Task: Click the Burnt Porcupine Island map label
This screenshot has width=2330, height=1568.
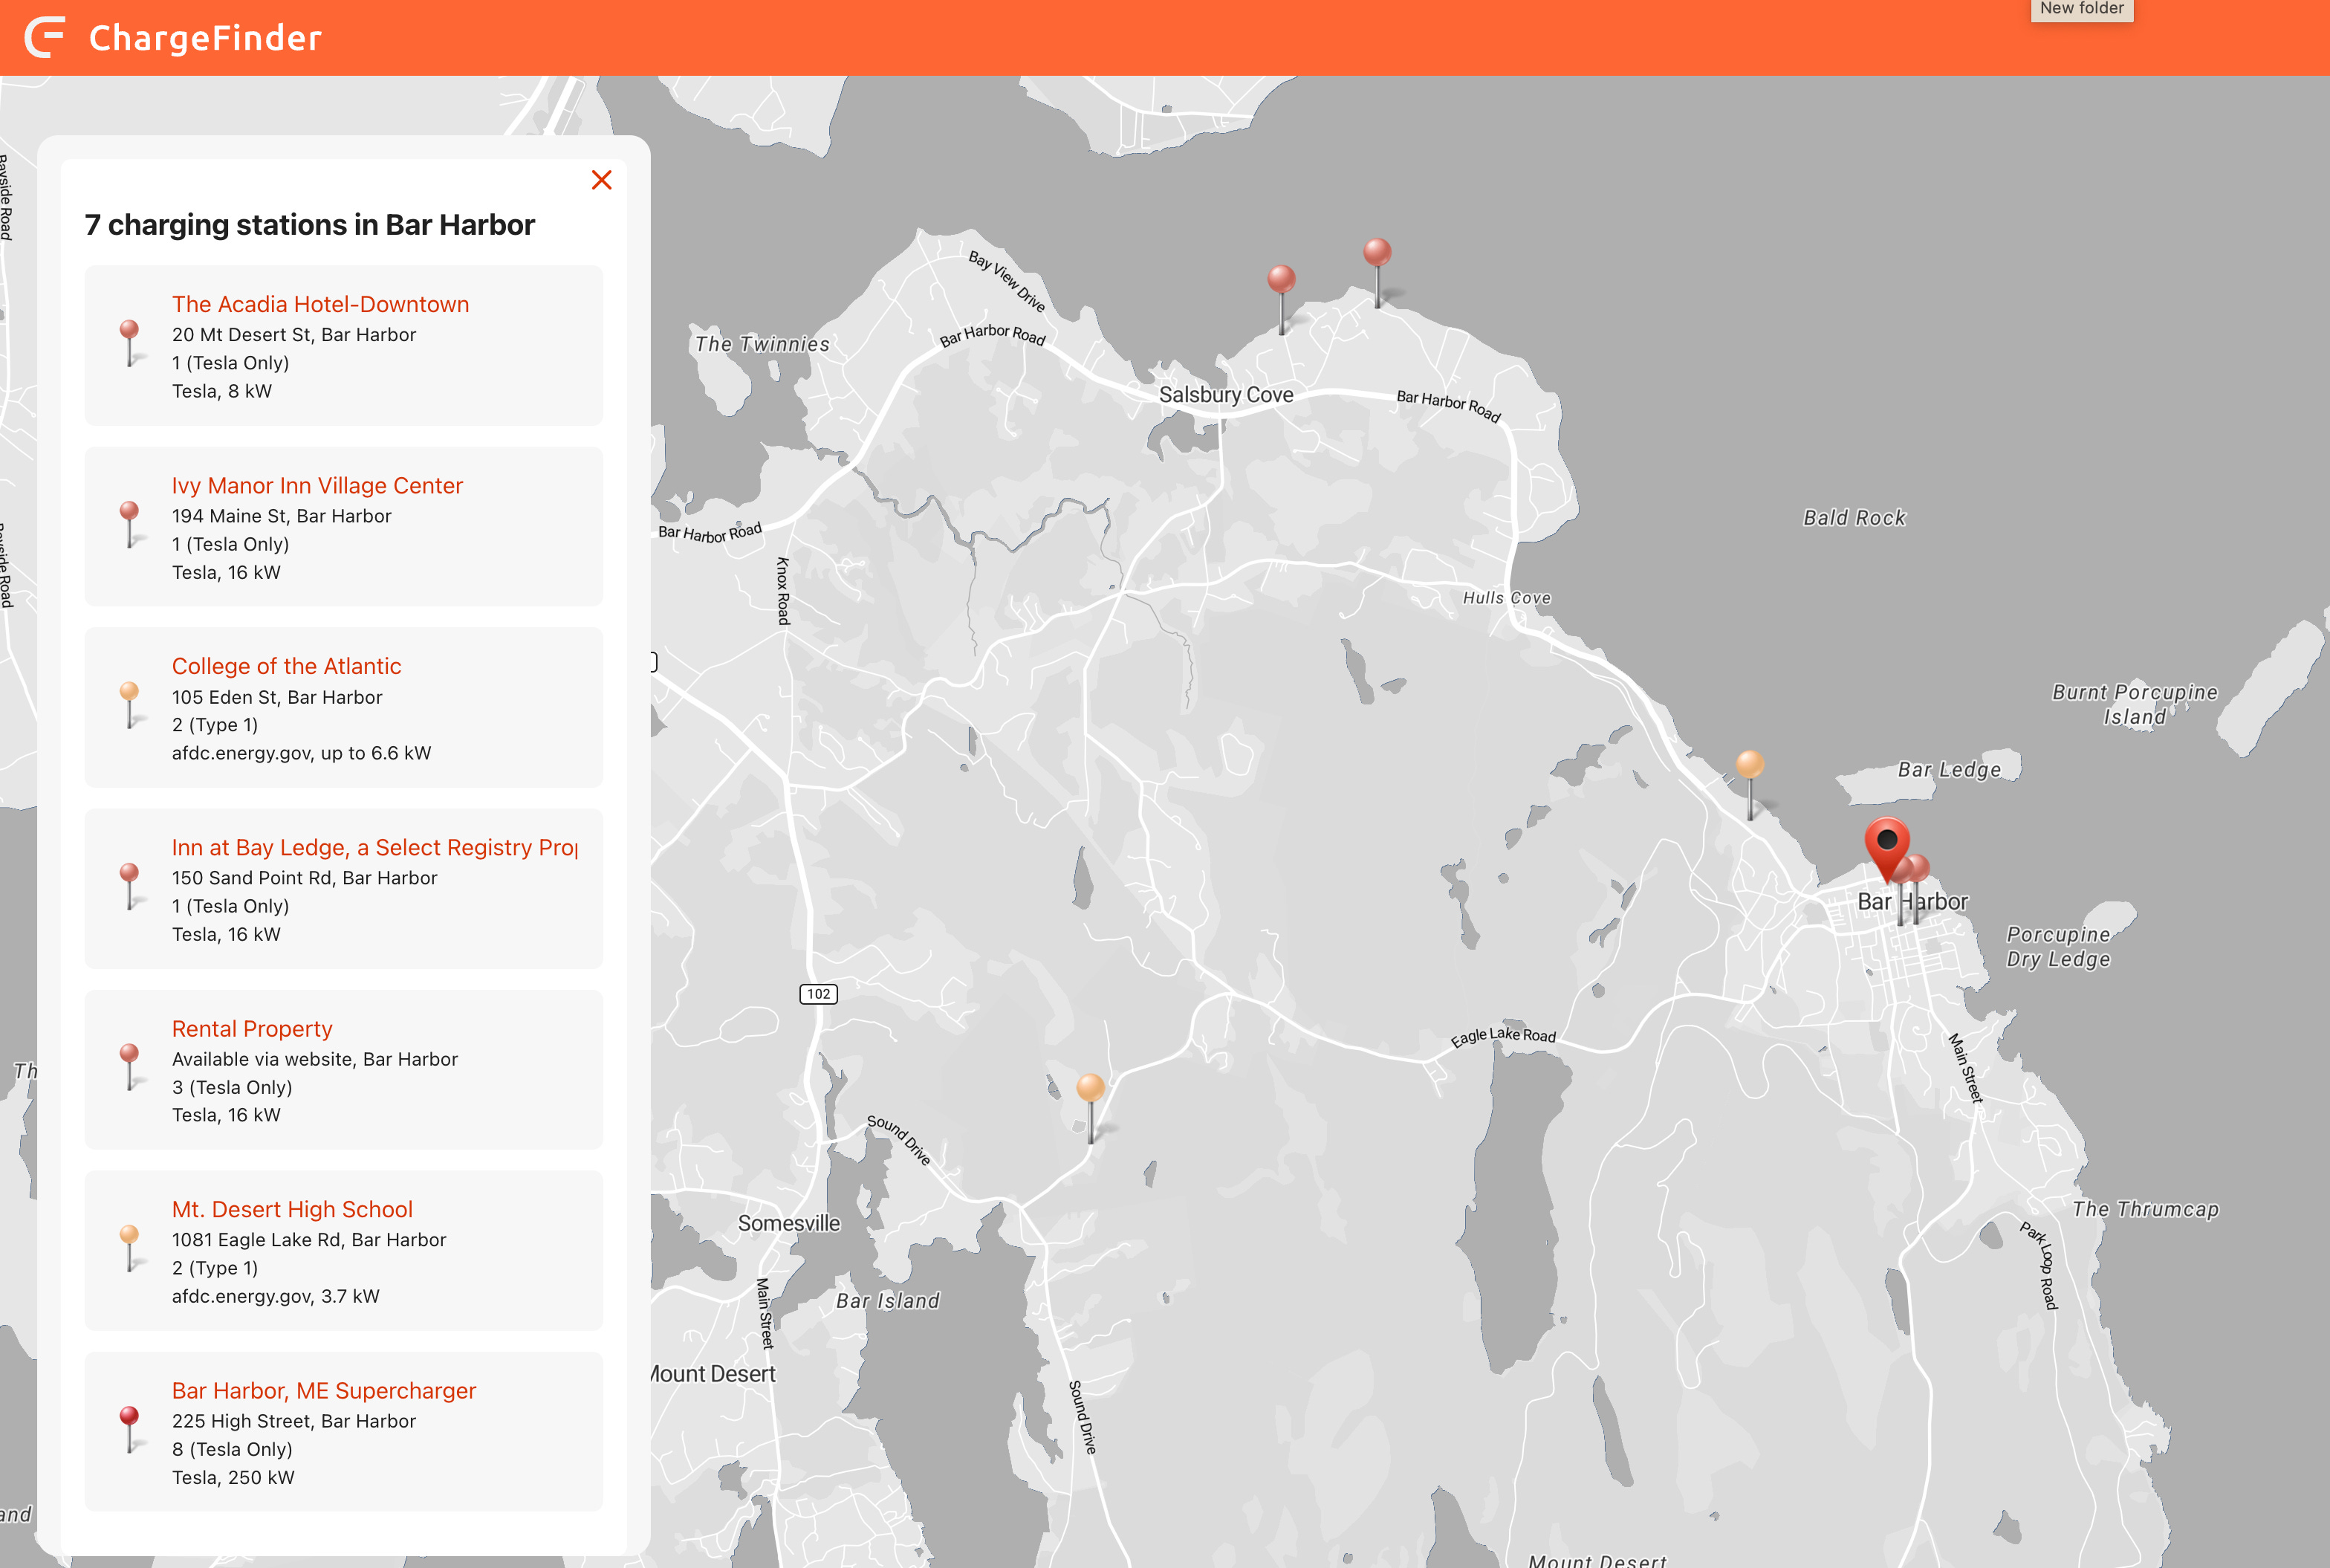Action: (x=2134, y=704)
